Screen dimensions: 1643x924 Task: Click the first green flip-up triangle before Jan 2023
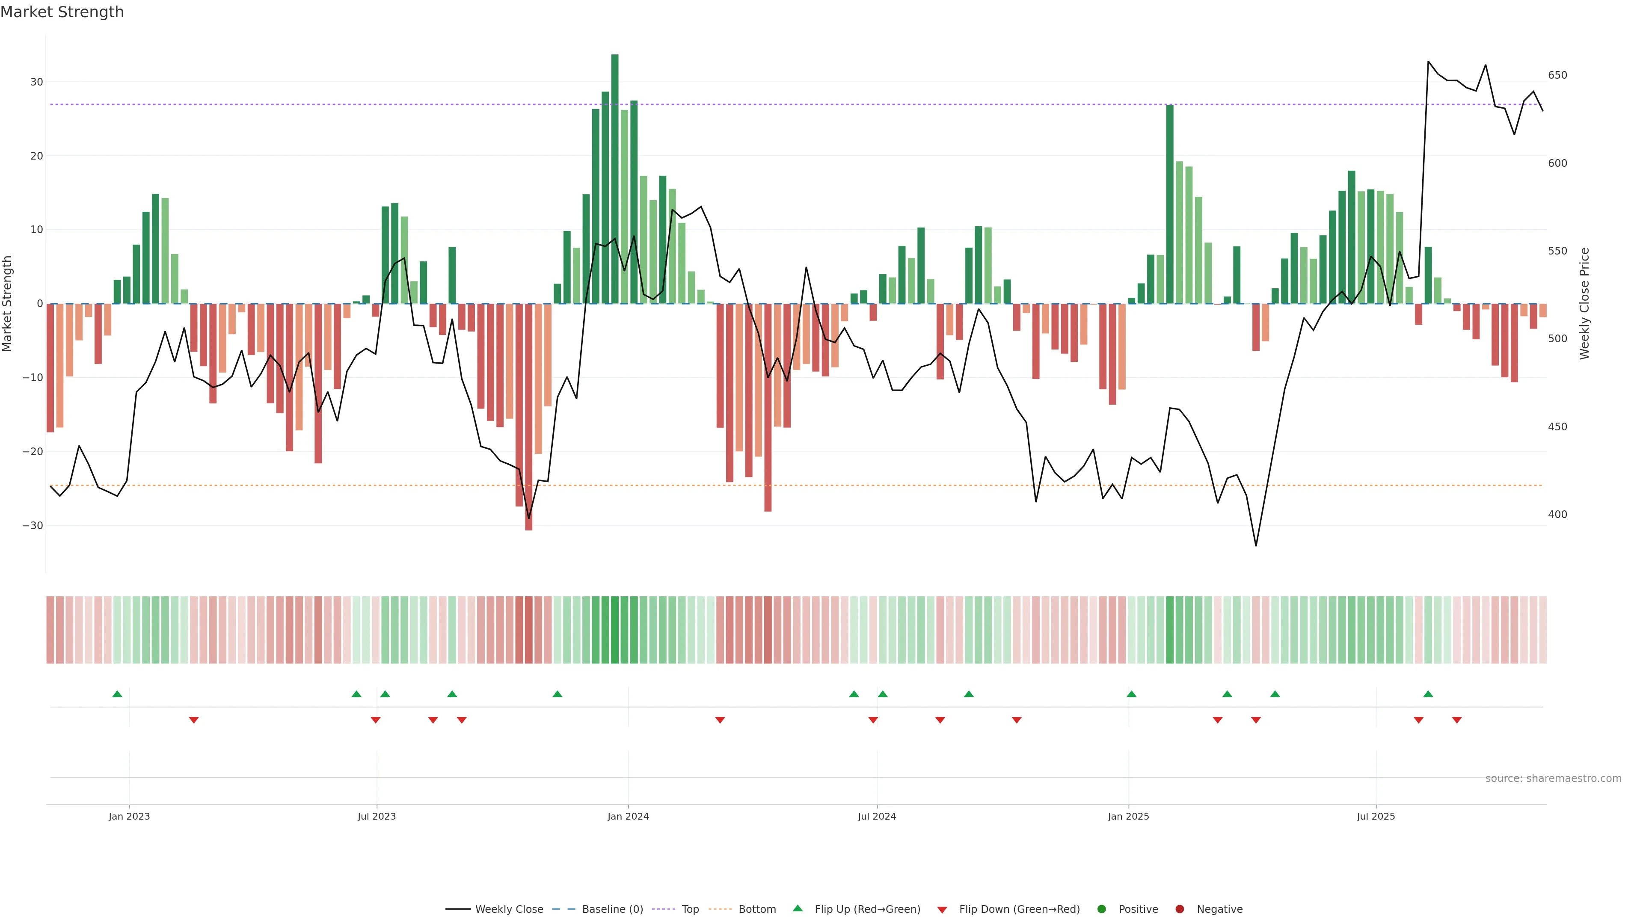(x=117, y=694)
